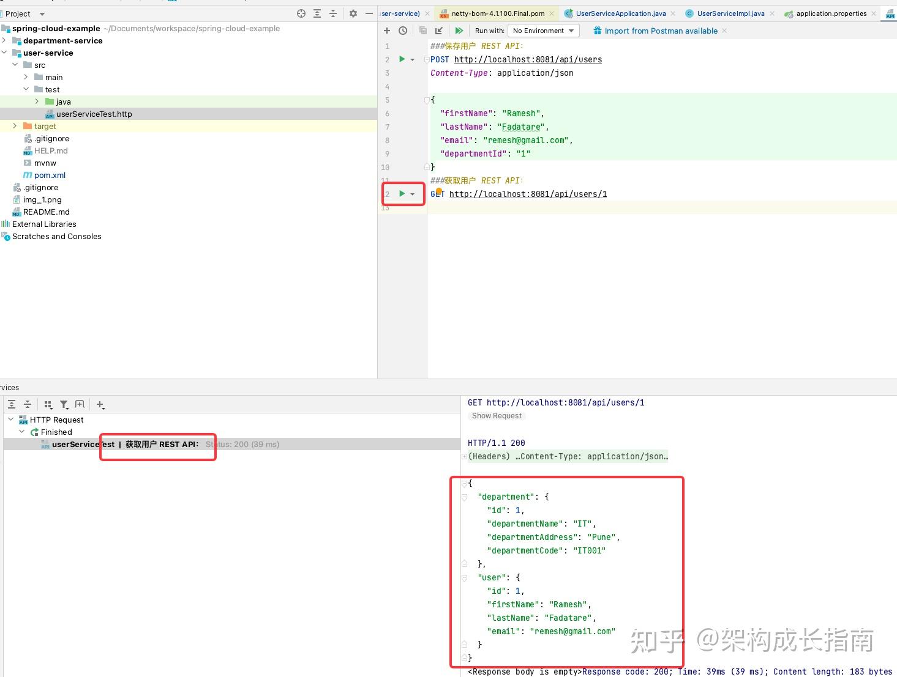Collapse the POST request body fold at line 5
This screenshot has height=677, width=897.
click(427, 100)
